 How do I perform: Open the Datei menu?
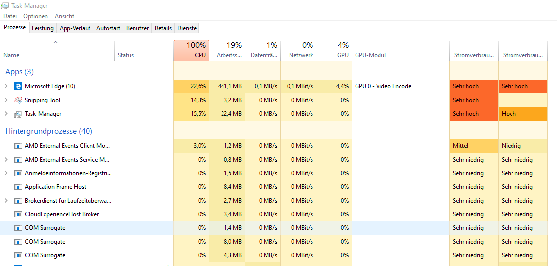pyautogui.click(x=10, y=16)
